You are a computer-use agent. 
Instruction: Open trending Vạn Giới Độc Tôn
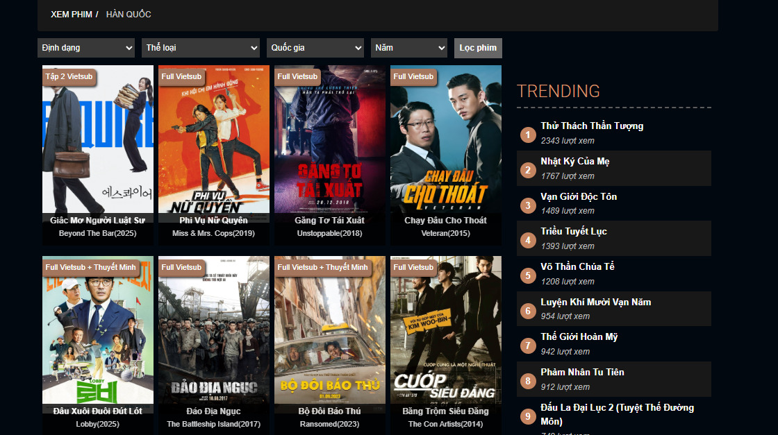(x=579, y=197)
